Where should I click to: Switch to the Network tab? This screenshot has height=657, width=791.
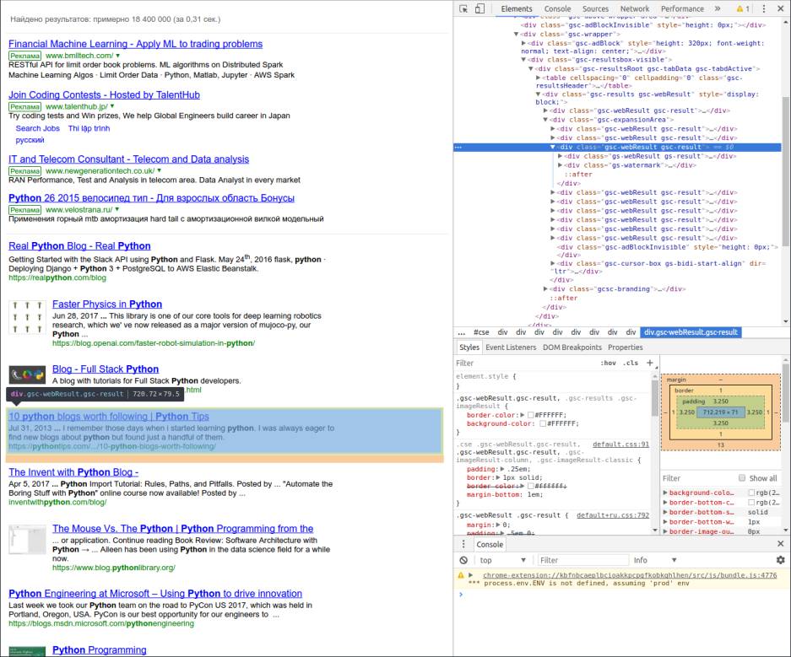pyautogui.click(x=635, y=8)
